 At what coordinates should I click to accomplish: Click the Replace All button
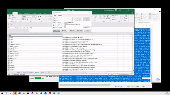pos(56,31)
